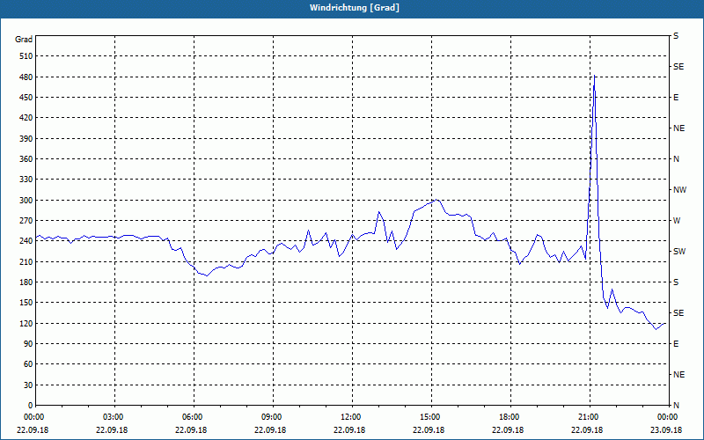Pick the 150 axis value
This screenshot has height=440, width=704.
(x=26, y=303)
